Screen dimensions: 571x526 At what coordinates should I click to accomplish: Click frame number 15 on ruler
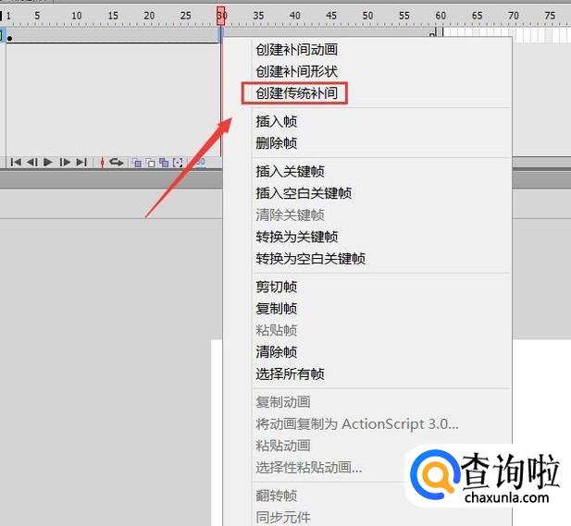click(x=113, y=16)
